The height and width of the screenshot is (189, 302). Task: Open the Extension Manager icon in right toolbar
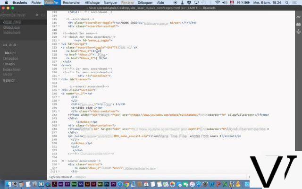(x=298, y=24)
